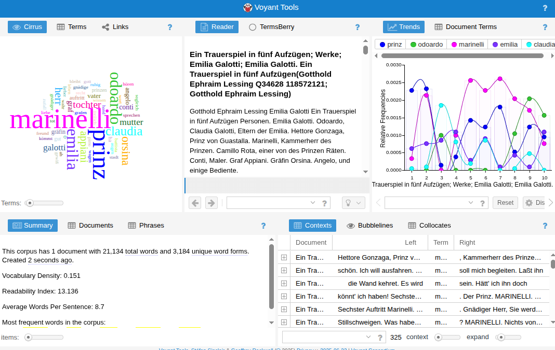This screenshot has height=350, width=555.
Task: Switch to the Trends tab
Action: 404,27
